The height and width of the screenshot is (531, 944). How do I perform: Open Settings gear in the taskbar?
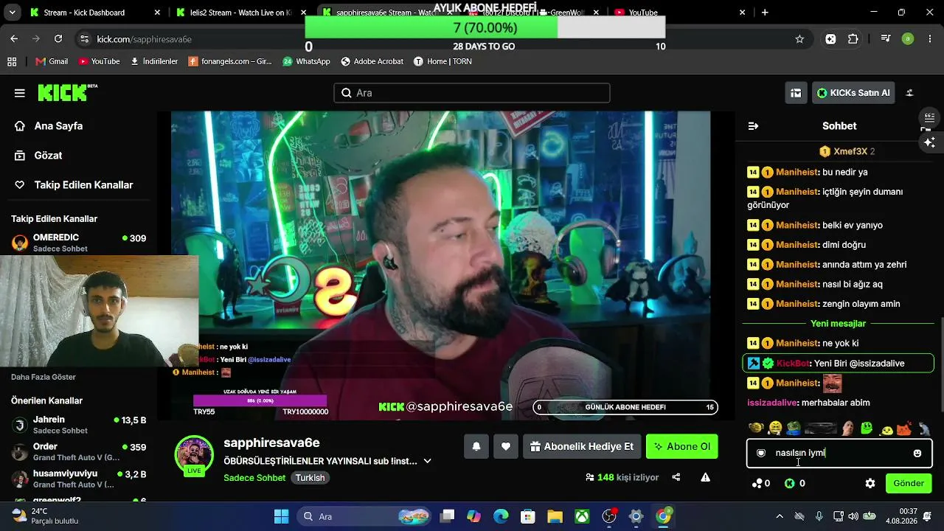[636, 516]
